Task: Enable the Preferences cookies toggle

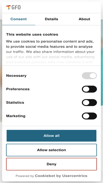Action: coord(89,89)
